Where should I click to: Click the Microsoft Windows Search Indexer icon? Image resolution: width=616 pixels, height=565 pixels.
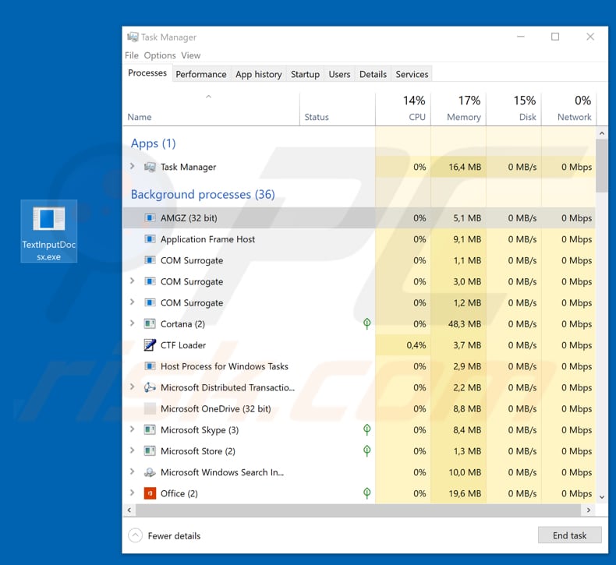[150, 472]
